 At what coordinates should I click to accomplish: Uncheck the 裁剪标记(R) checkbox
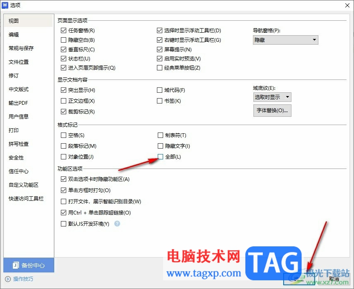click(63, 111)
